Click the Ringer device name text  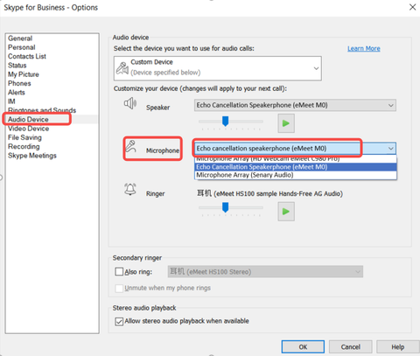(x=269, y=193)
